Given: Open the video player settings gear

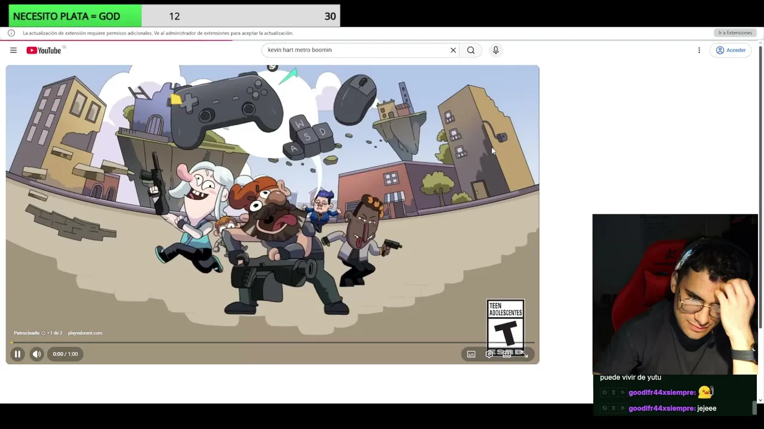Looking at the screenshot, I should click(489, 354).
